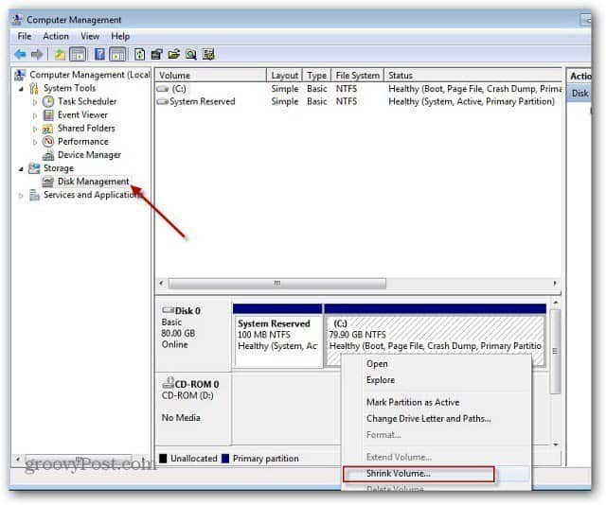Click the last toolbar settings list icon
Image resolution: width=606 pixels, height=505 pixels.
click(x=208, y=55)
